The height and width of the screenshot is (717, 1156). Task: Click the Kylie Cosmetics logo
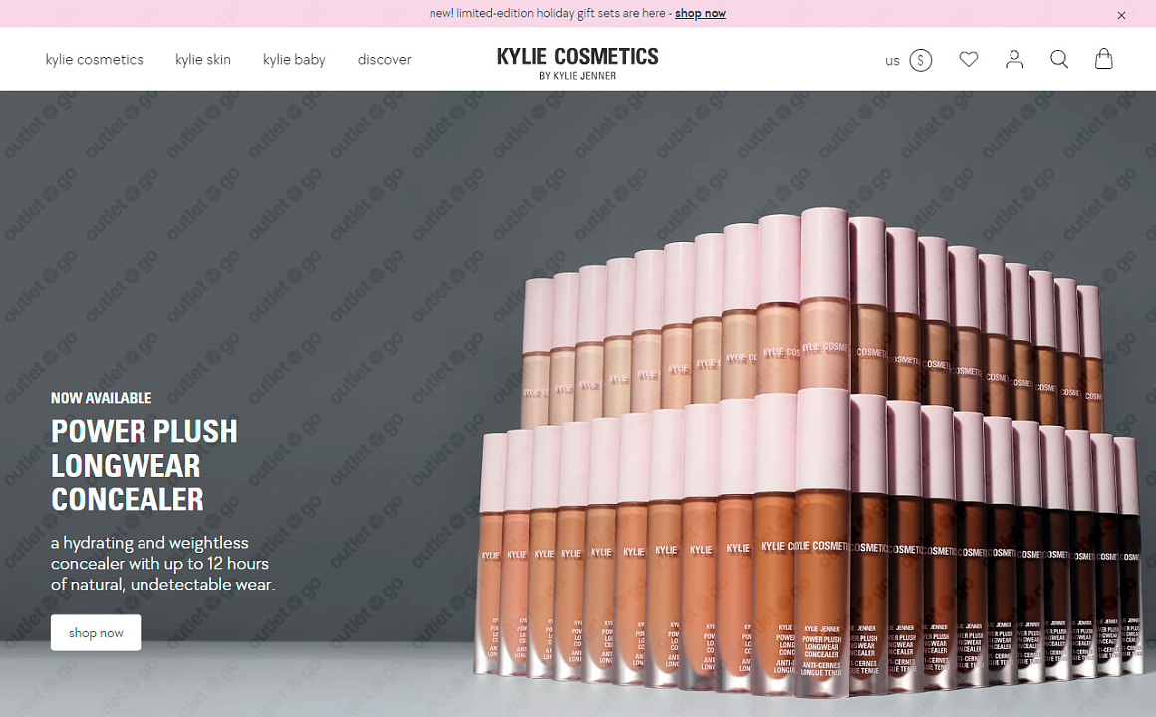point(577,63)
